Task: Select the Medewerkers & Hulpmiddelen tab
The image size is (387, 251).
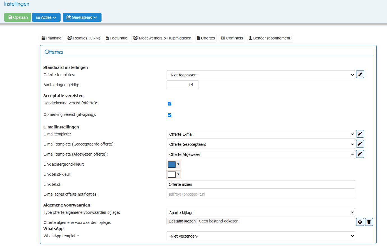Action: click(x=162, y=38)
